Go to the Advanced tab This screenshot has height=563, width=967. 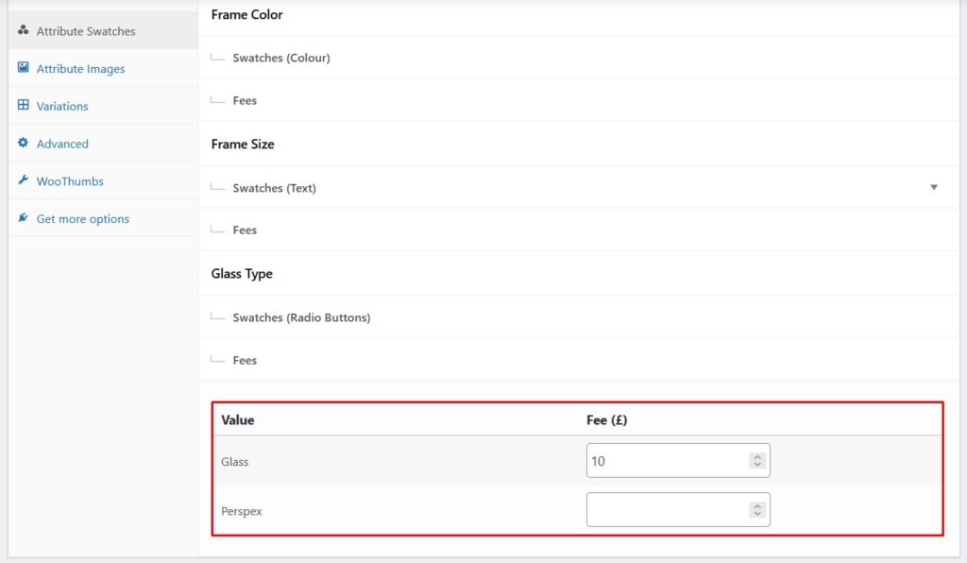point(62,144)
